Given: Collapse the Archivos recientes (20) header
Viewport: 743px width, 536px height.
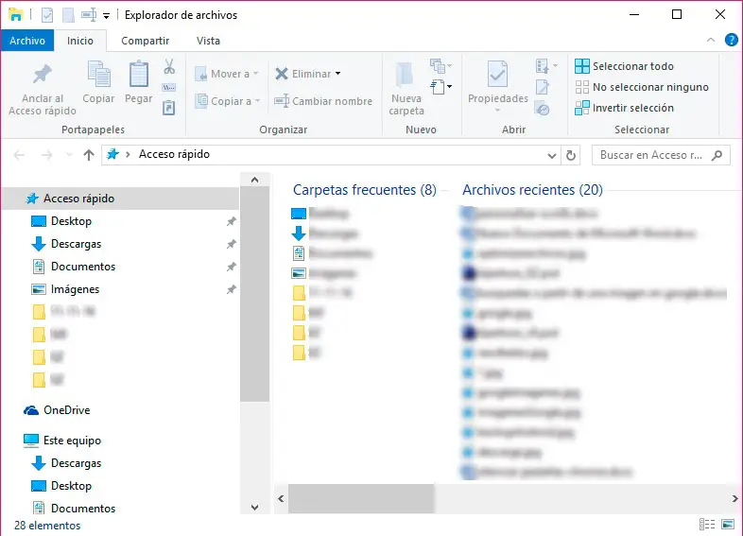Looking at the screenshot, I should click(532, 190).
